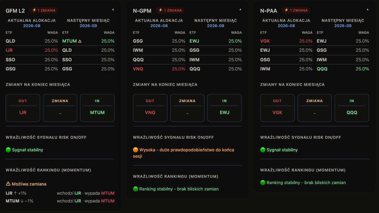
Task: Collapse the N-GPM card with the arrow
Action: [x=240, y=10]
